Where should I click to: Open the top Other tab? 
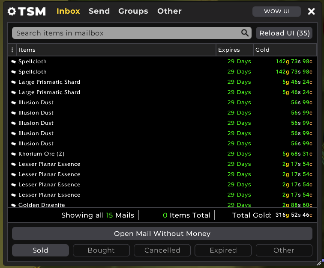tap(169, 11)
